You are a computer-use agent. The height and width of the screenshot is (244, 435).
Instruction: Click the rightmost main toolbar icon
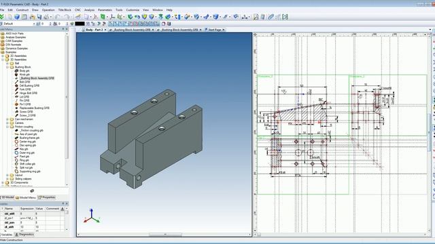[285, 17]
